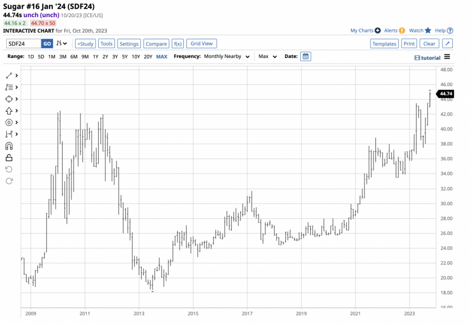Print the chart
Viewport: 470px width, 325px height.
coord(409,43)
